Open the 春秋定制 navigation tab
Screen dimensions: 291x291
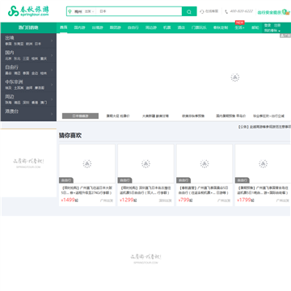221,27
